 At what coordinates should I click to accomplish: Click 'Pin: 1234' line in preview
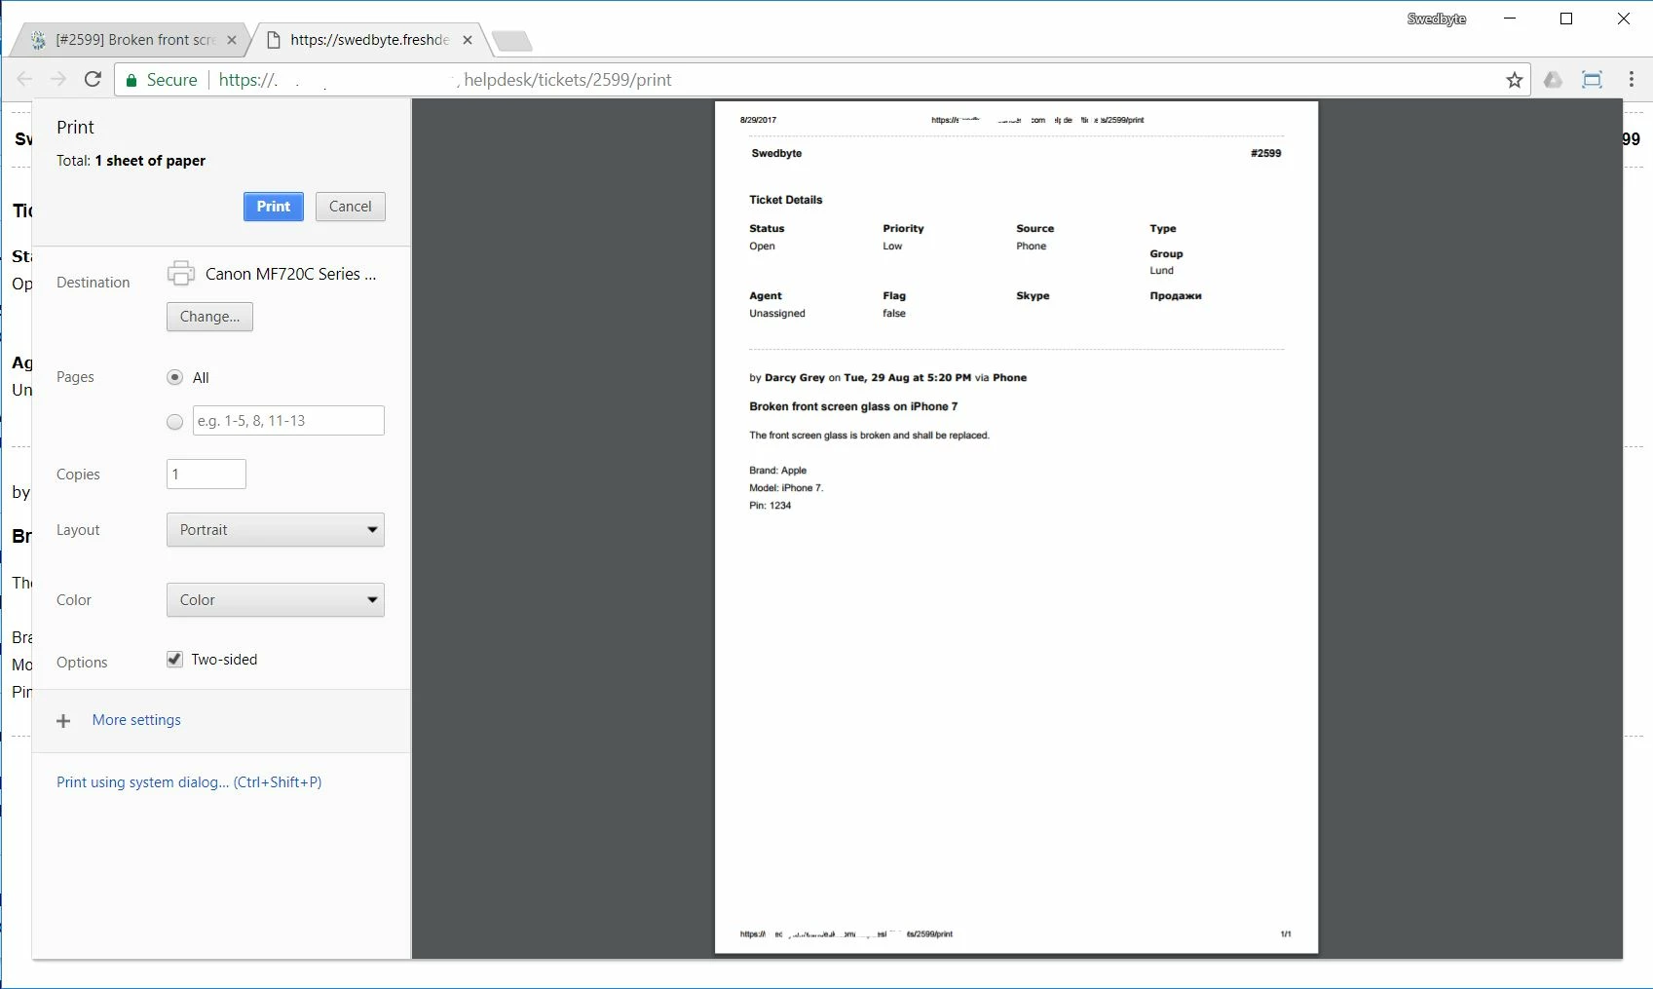(770, 506)
